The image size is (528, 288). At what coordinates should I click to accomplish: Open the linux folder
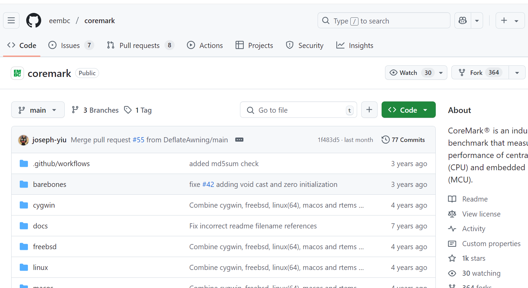coord(40,268)
